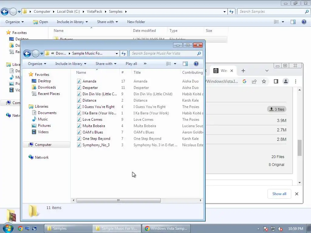Expand toolbar overflow chevron in front window
311x233 pixels.
click(145, 64)
